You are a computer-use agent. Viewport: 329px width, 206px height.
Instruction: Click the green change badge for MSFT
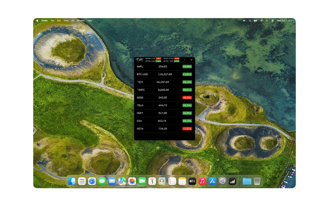coord(187,113)
